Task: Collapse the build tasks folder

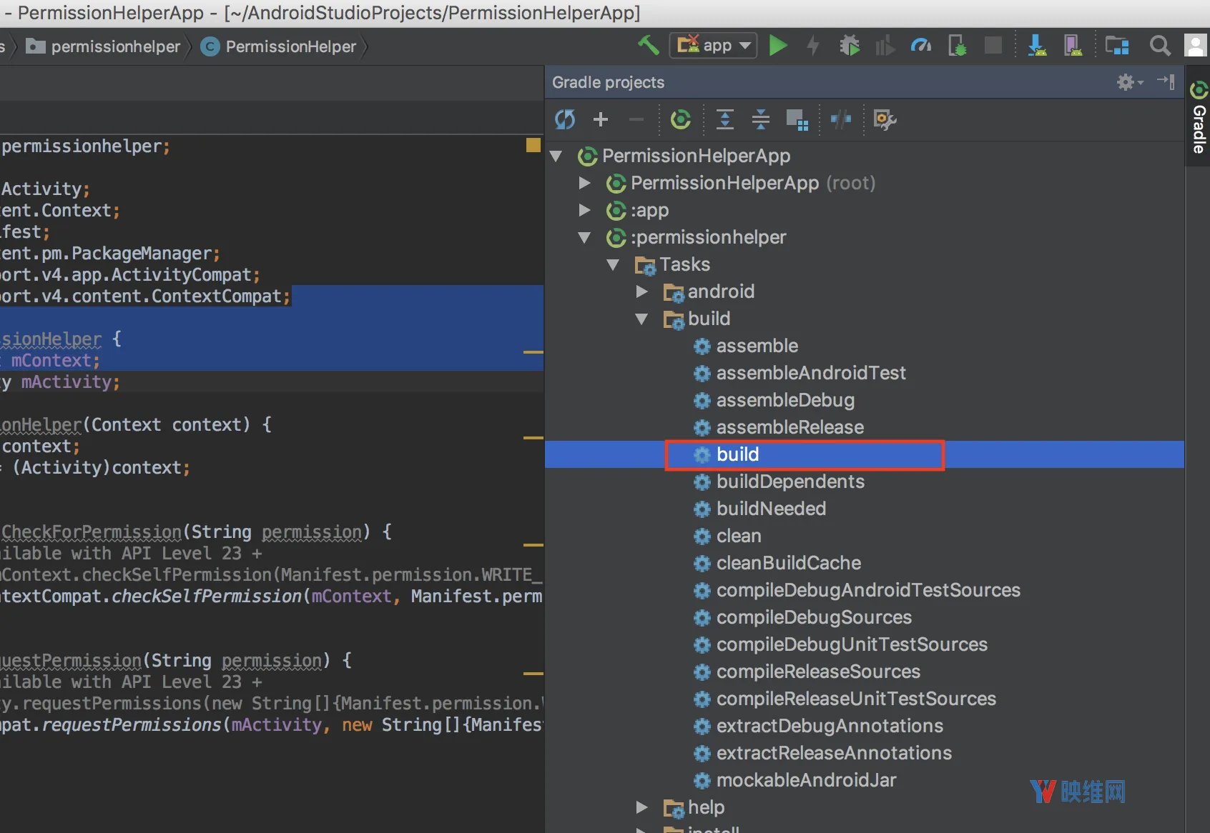Action: pos(641,319)
